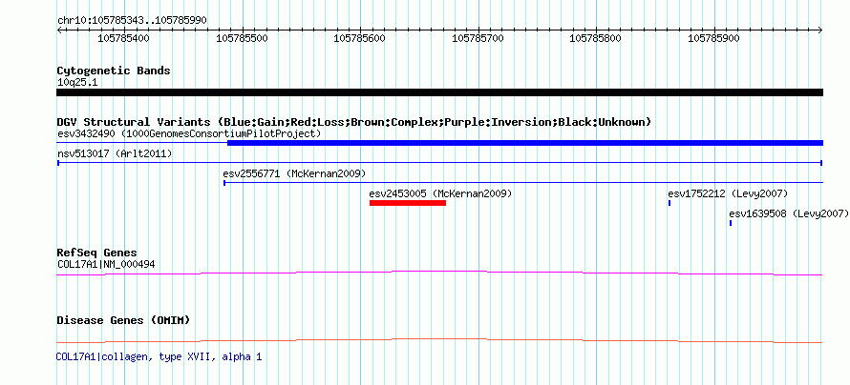Open the DGV Structural Variants track title
Viewport: 850px width, 385px height.
(353, 122)
